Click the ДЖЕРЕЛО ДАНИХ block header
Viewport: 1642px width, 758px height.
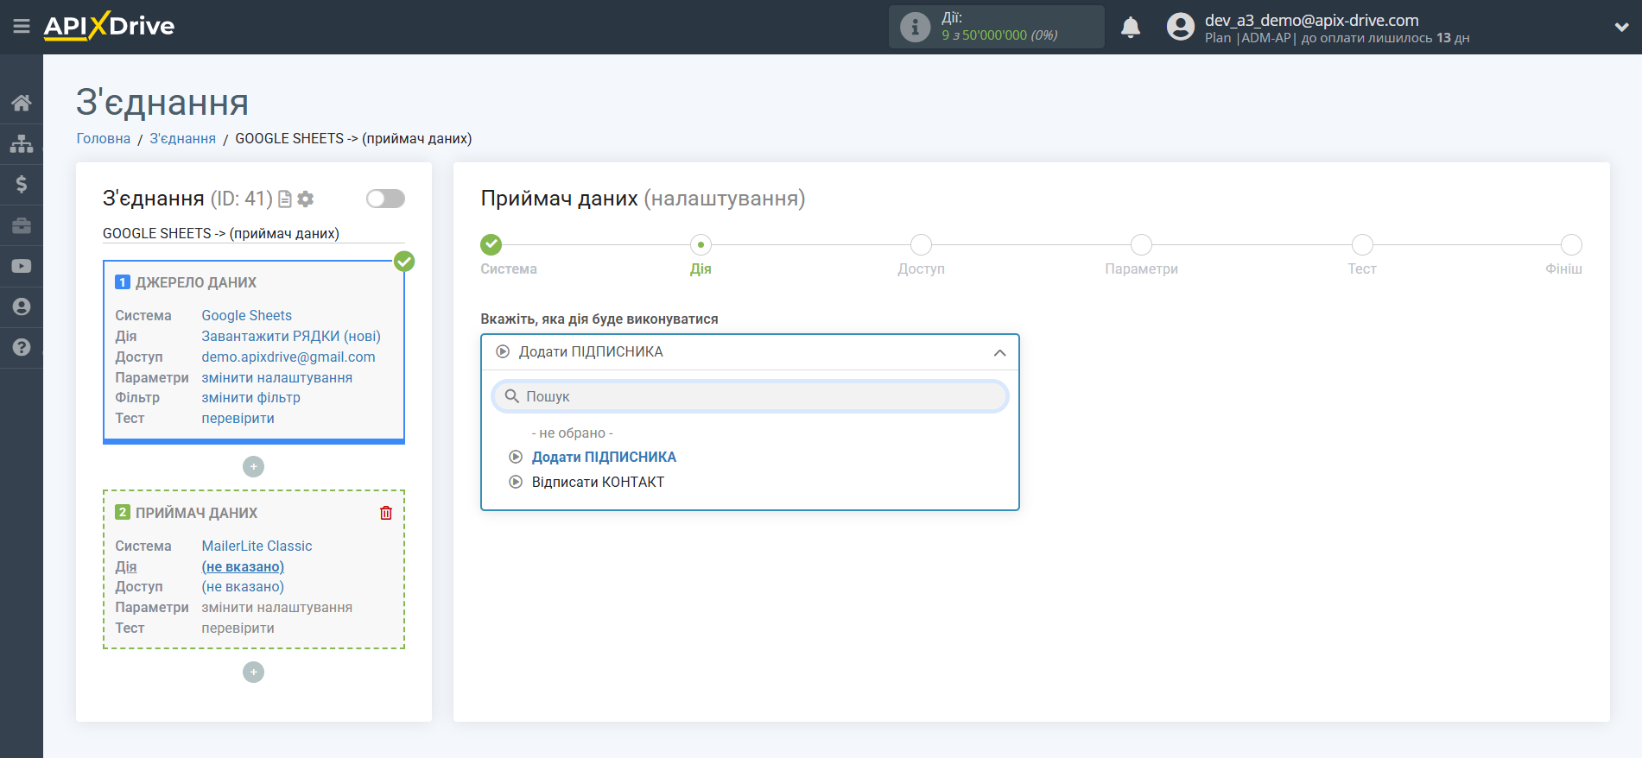point(196,282)
